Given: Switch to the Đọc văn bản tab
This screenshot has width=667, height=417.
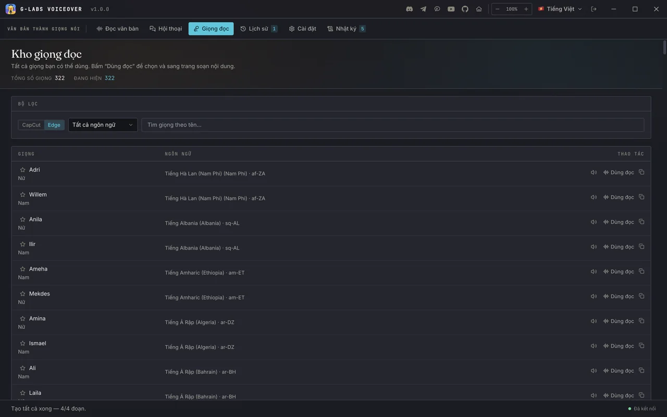Looking at the screenshot, I should [117, 29].
